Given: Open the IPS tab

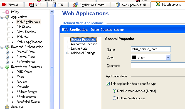Looking at the screenshot, I should 58,5.
